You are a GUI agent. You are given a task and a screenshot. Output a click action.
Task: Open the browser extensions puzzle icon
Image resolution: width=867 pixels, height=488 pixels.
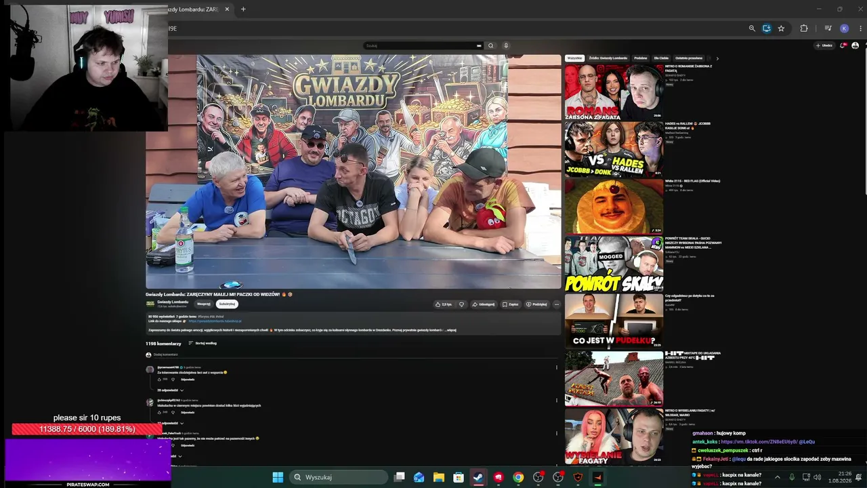804,28
